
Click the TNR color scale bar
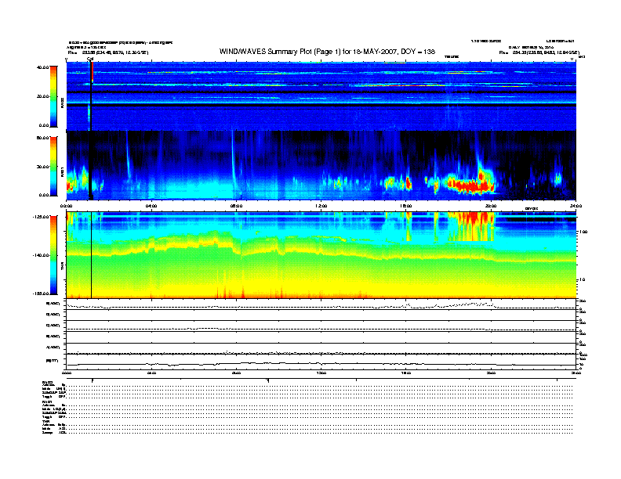[53, 255]
